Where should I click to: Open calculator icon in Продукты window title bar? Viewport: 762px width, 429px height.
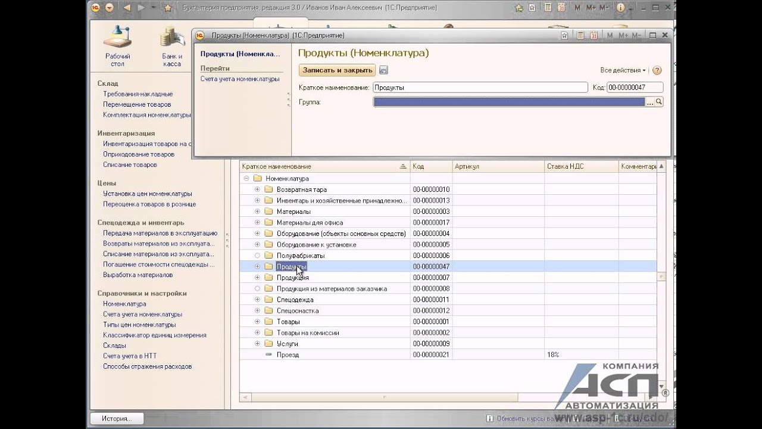pos(581,36)
